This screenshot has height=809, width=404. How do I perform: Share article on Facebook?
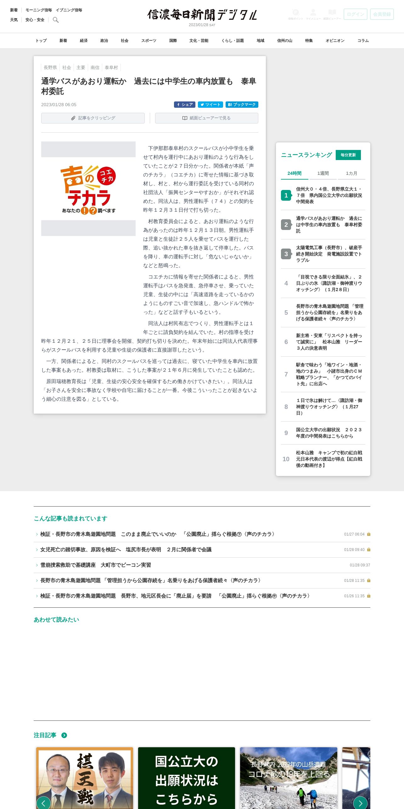pos(185,105)
